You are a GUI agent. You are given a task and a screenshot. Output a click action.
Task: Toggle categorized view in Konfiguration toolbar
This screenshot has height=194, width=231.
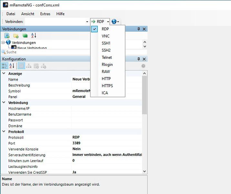coord(5,66)
